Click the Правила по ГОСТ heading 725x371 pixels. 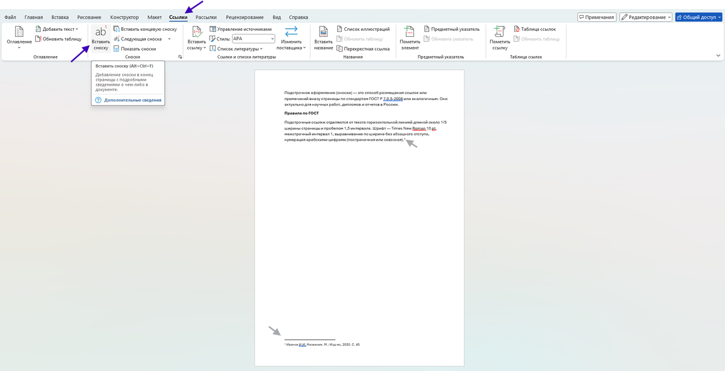[301, 113]
